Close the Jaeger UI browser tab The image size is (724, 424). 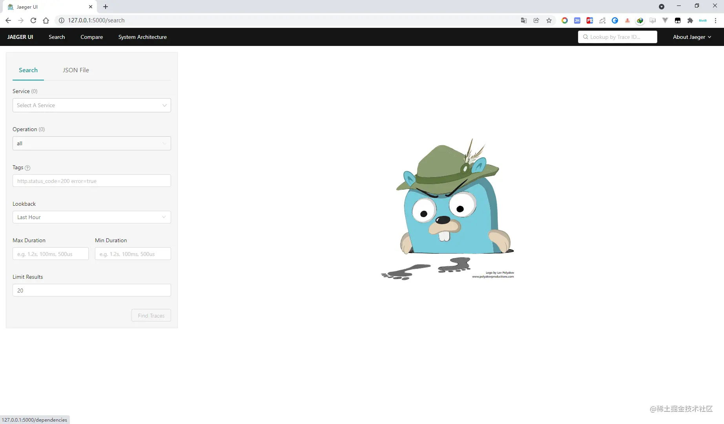pos(91,7)
